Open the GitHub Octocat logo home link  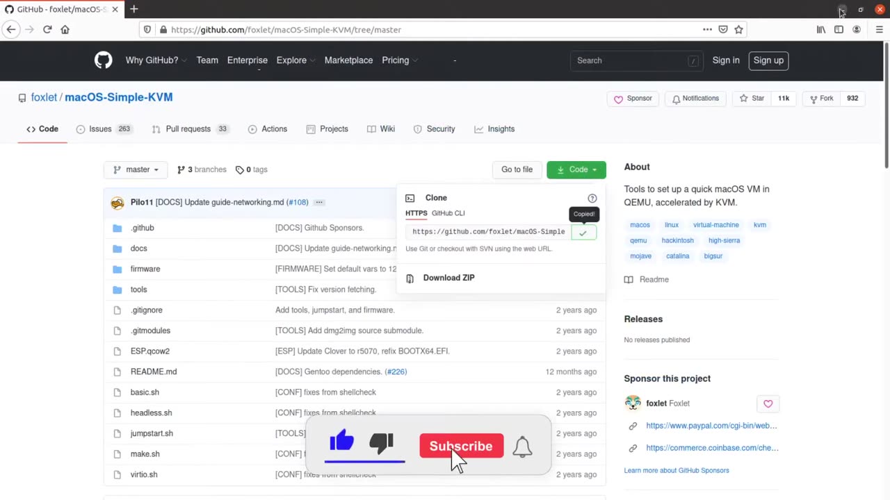coord(103,60)
